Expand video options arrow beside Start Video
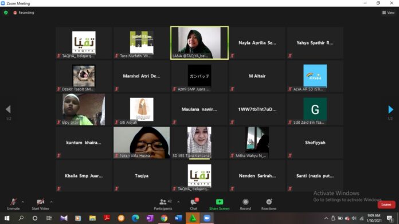 point(52,202)
